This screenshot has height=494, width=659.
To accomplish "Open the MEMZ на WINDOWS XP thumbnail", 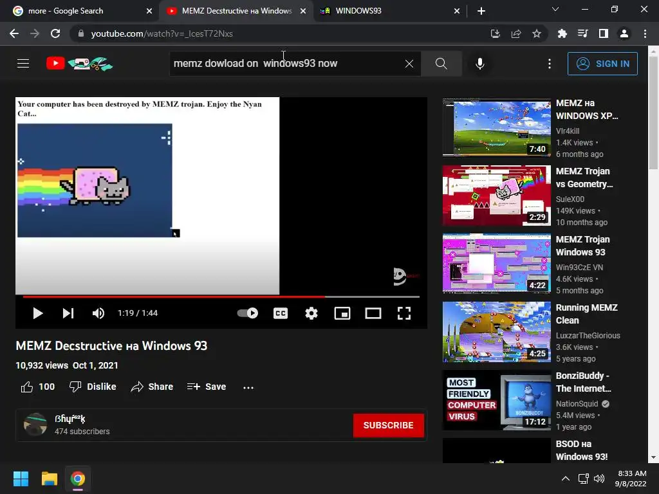I will pos(496,127).
